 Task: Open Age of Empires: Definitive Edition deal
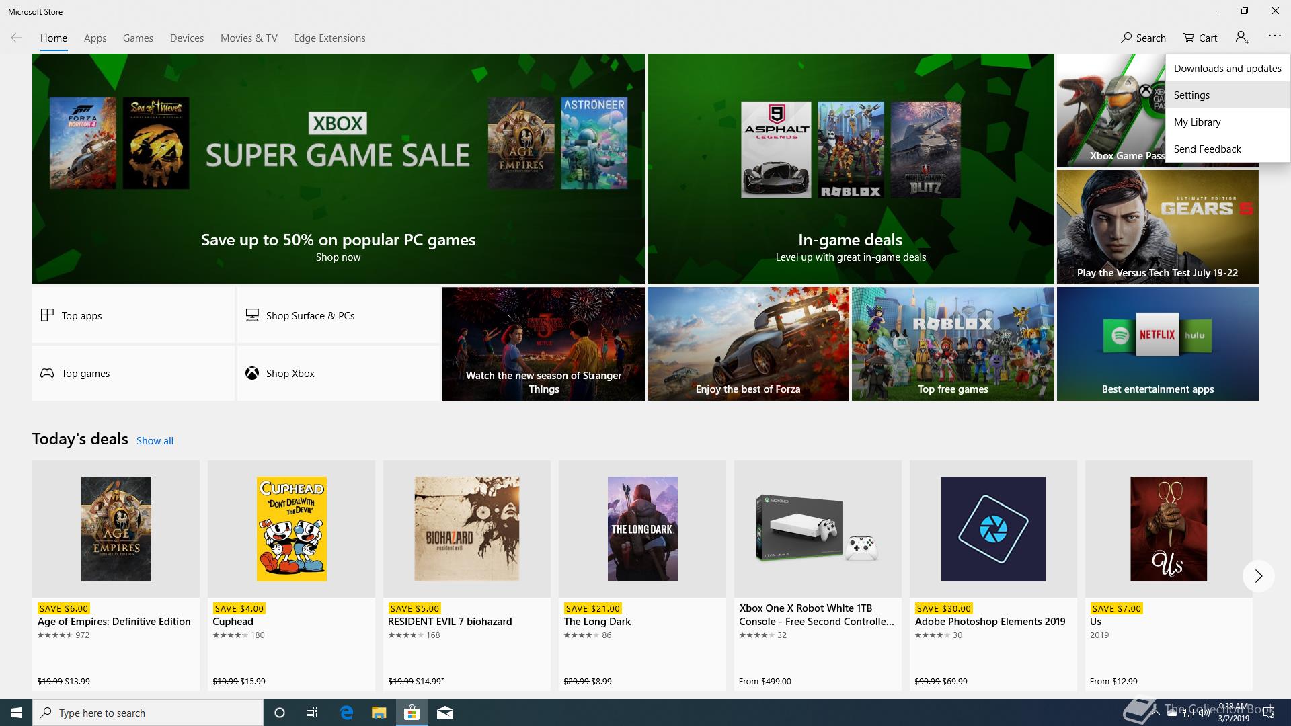tap(116, 575)
